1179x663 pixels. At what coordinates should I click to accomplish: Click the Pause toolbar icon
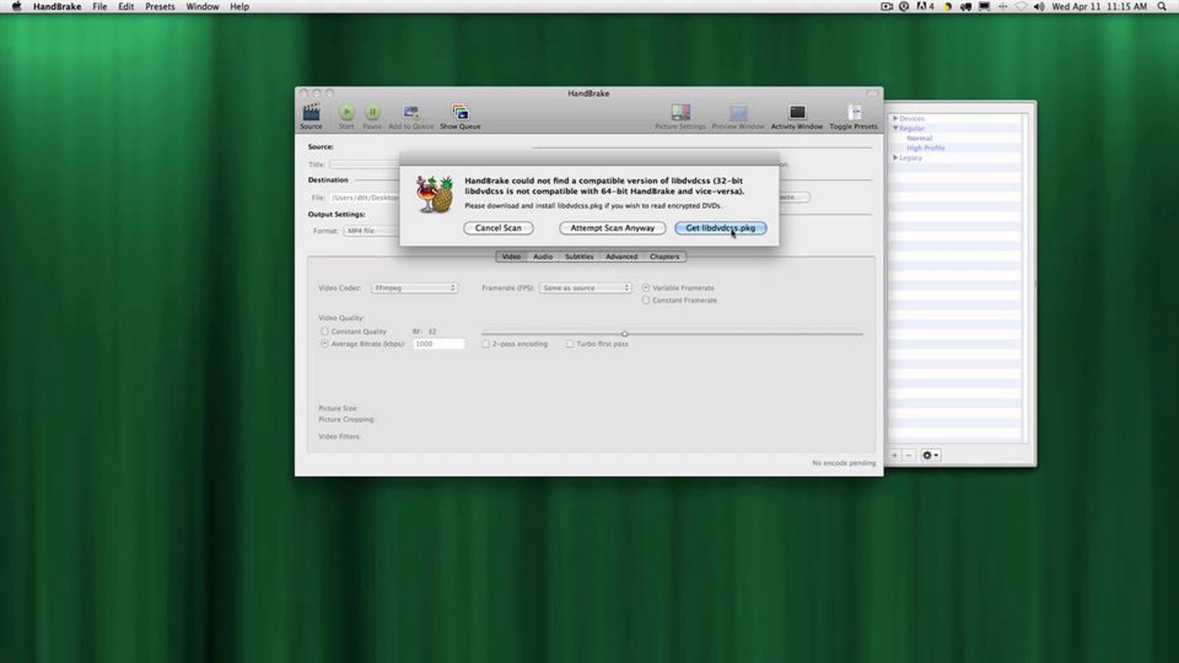(372, 113)
